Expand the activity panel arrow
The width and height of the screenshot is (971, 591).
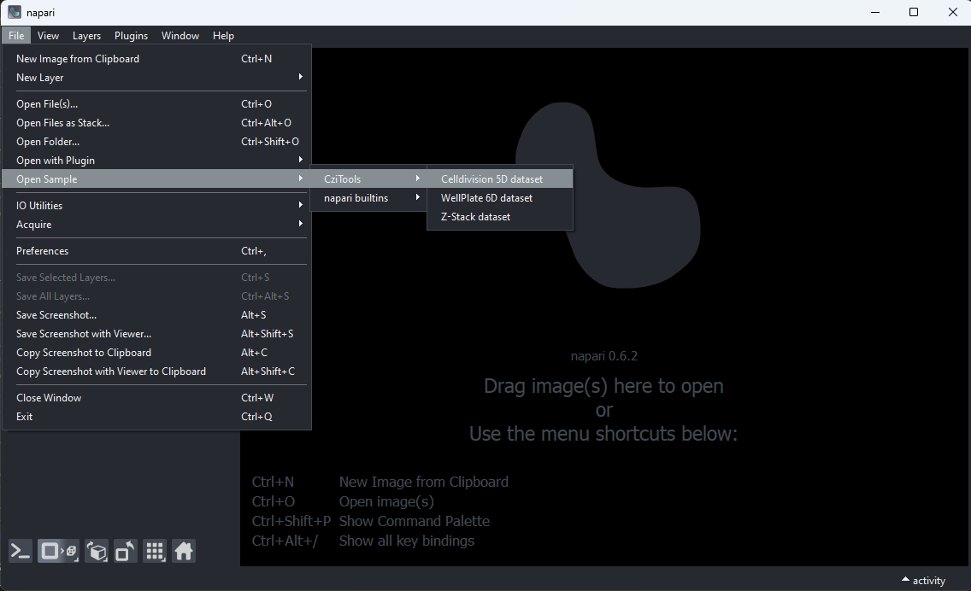point(905,580)
